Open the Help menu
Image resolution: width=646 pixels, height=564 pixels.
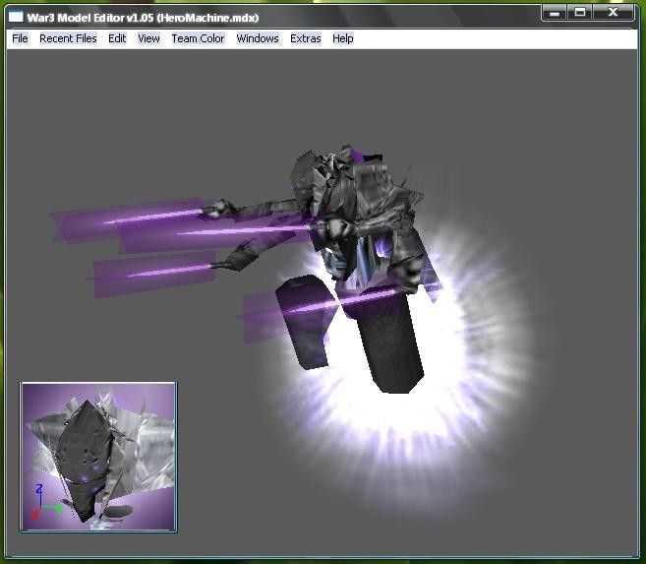pyautogui.click(x=343, y=38)
